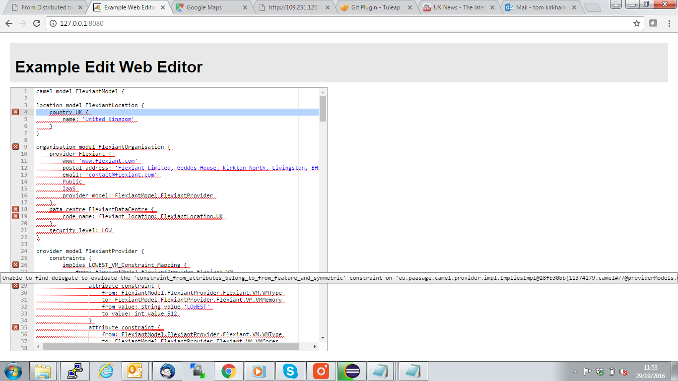Reload the current page
This screenshot has height=381, width=678.
click(x=37, y=23)
